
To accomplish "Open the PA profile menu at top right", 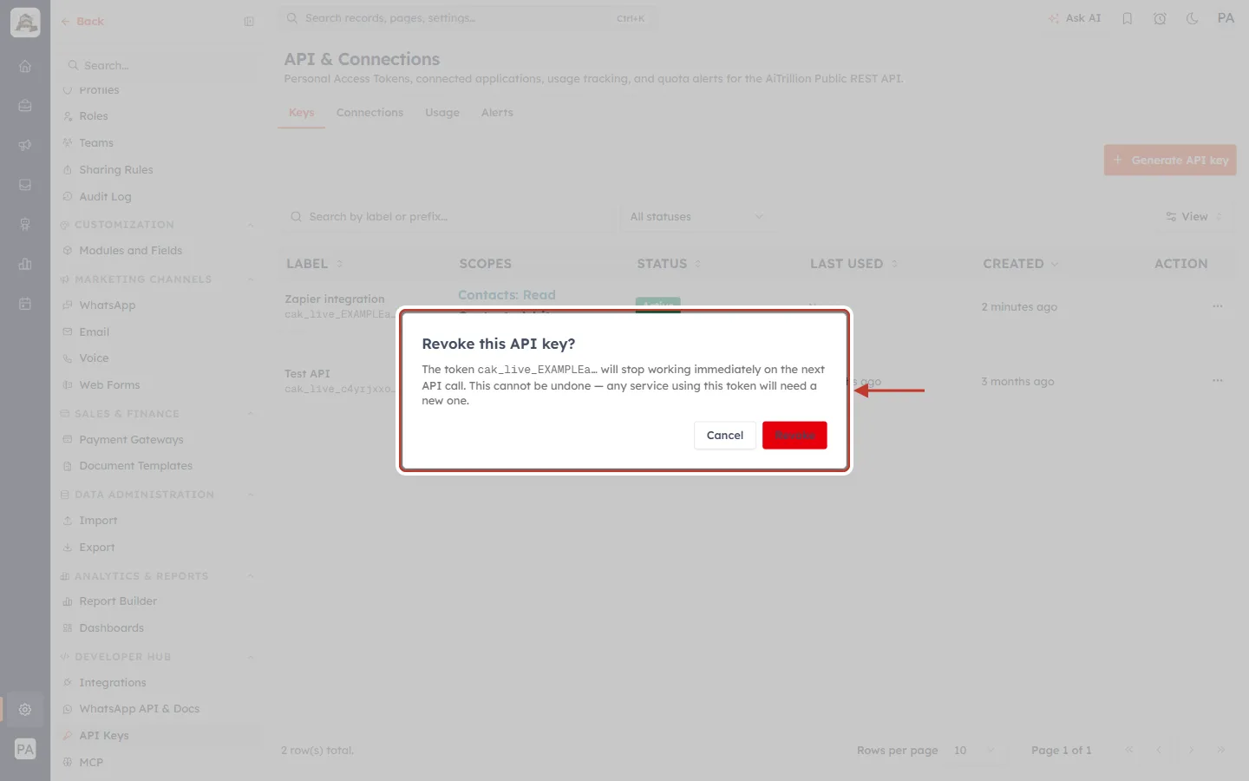I will 1226,18.
